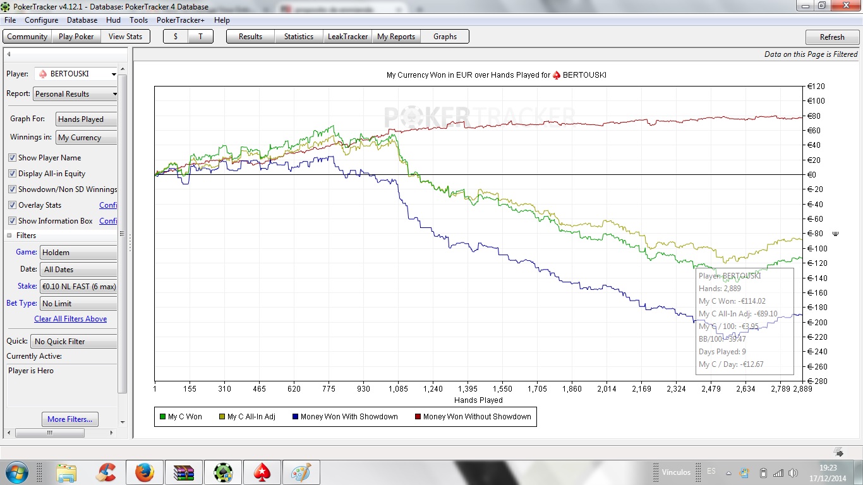Go to the Statistics tab
The image size is (863, 485).
pos(299,37)
